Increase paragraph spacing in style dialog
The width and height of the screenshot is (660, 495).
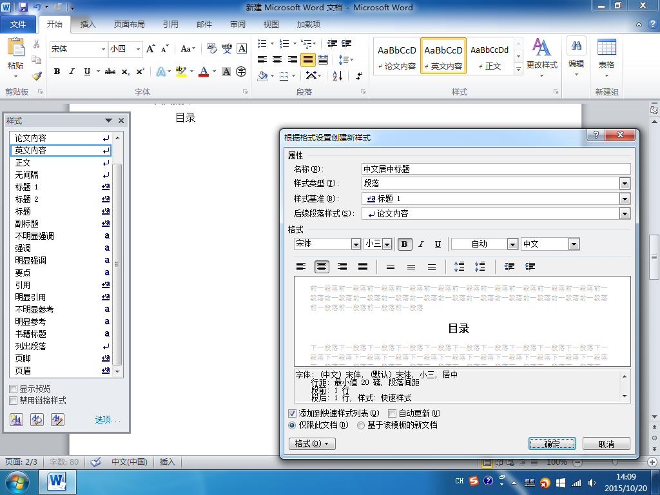click(x=459, y=266)
